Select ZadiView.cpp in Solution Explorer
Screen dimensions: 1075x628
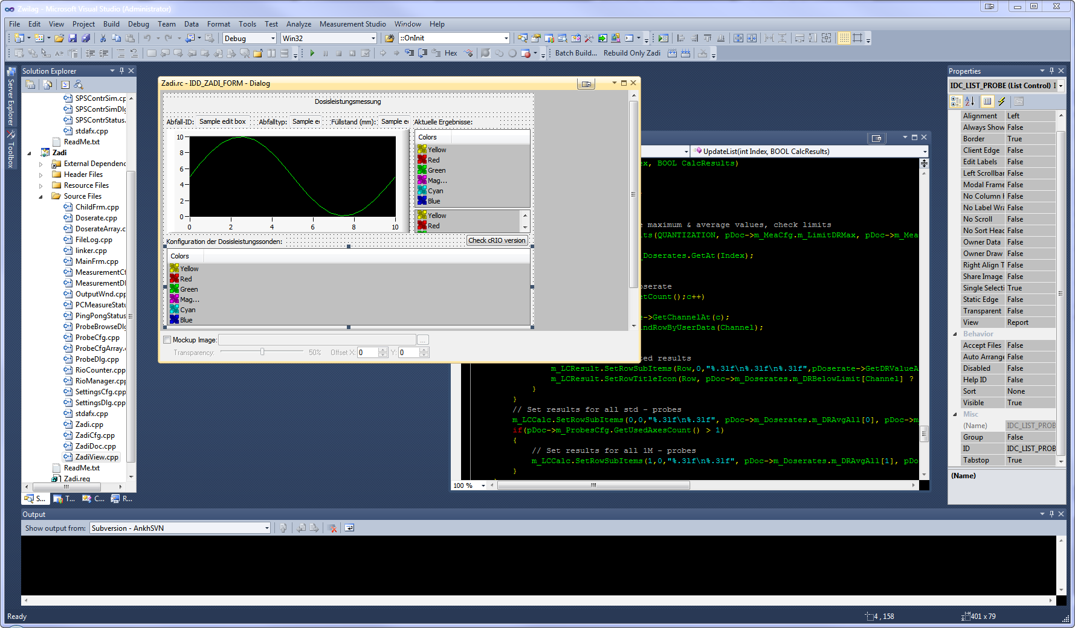click(x=97, y=457)
